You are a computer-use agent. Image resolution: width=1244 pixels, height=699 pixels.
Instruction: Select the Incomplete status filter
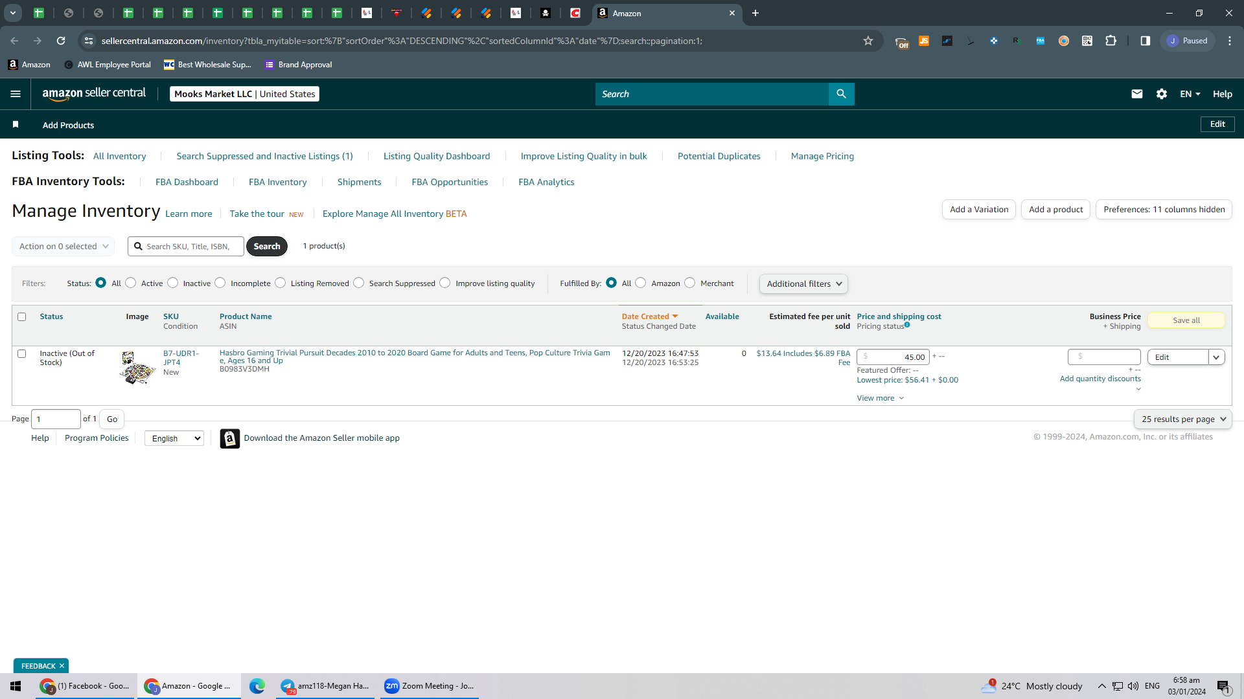(x=220, y=283)
